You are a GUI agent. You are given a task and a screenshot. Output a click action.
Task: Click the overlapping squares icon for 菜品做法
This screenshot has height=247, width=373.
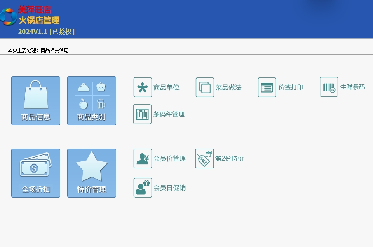click(x=205, y=87)
